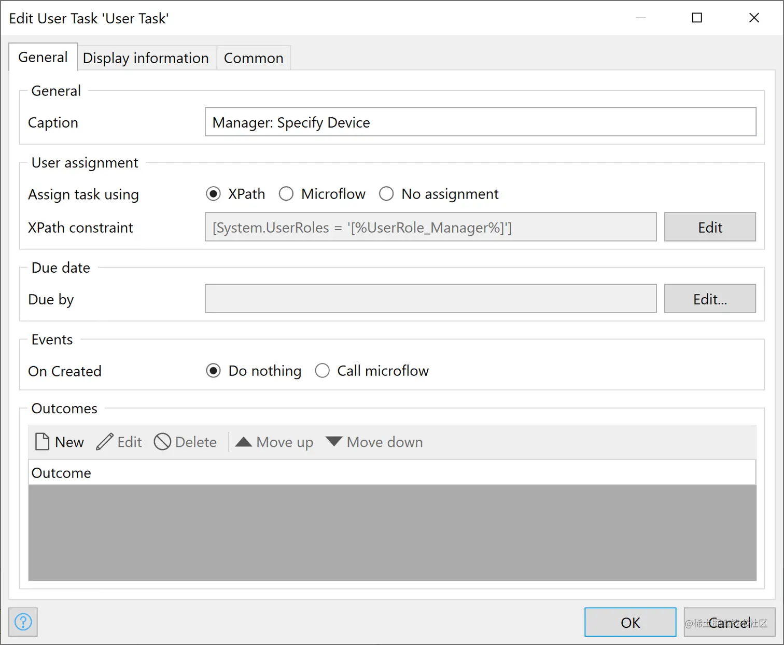Open the Common tab

[x=254, y=58]
